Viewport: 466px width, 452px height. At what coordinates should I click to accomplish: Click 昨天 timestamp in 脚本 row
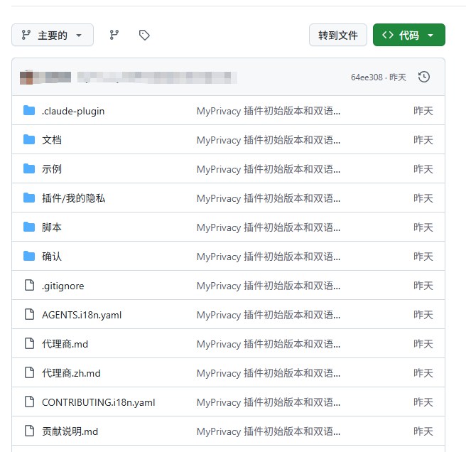[423, 227]
